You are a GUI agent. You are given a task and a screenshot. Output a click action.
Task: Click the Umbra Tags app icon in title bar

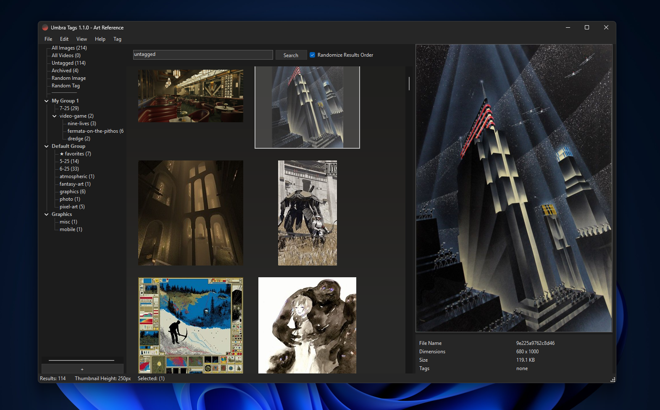tap(45, 28)
